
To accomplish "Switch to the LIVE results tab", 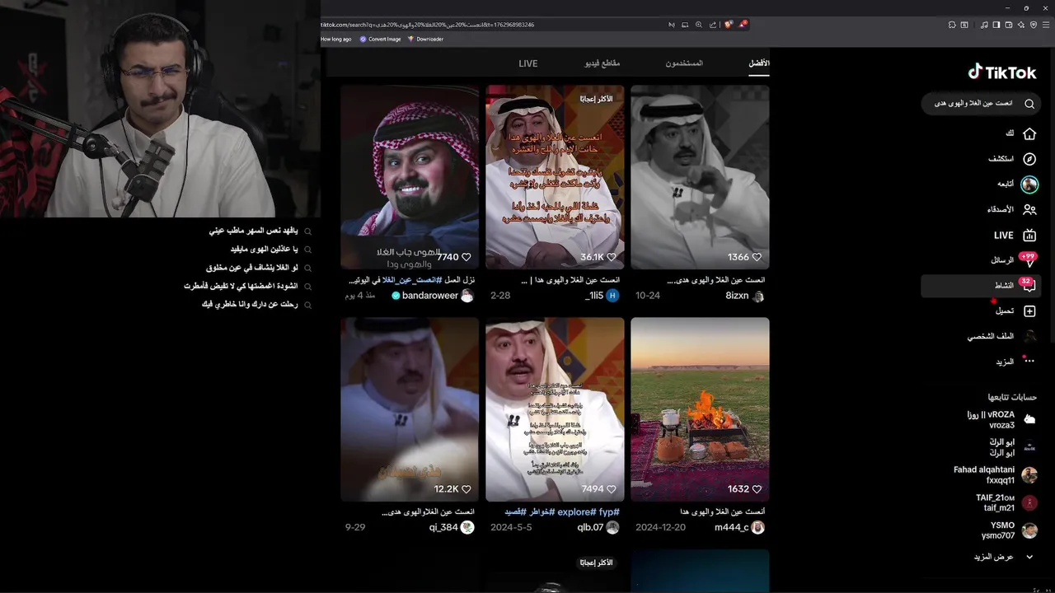I will pyautogui.click(x=528, y=63).
